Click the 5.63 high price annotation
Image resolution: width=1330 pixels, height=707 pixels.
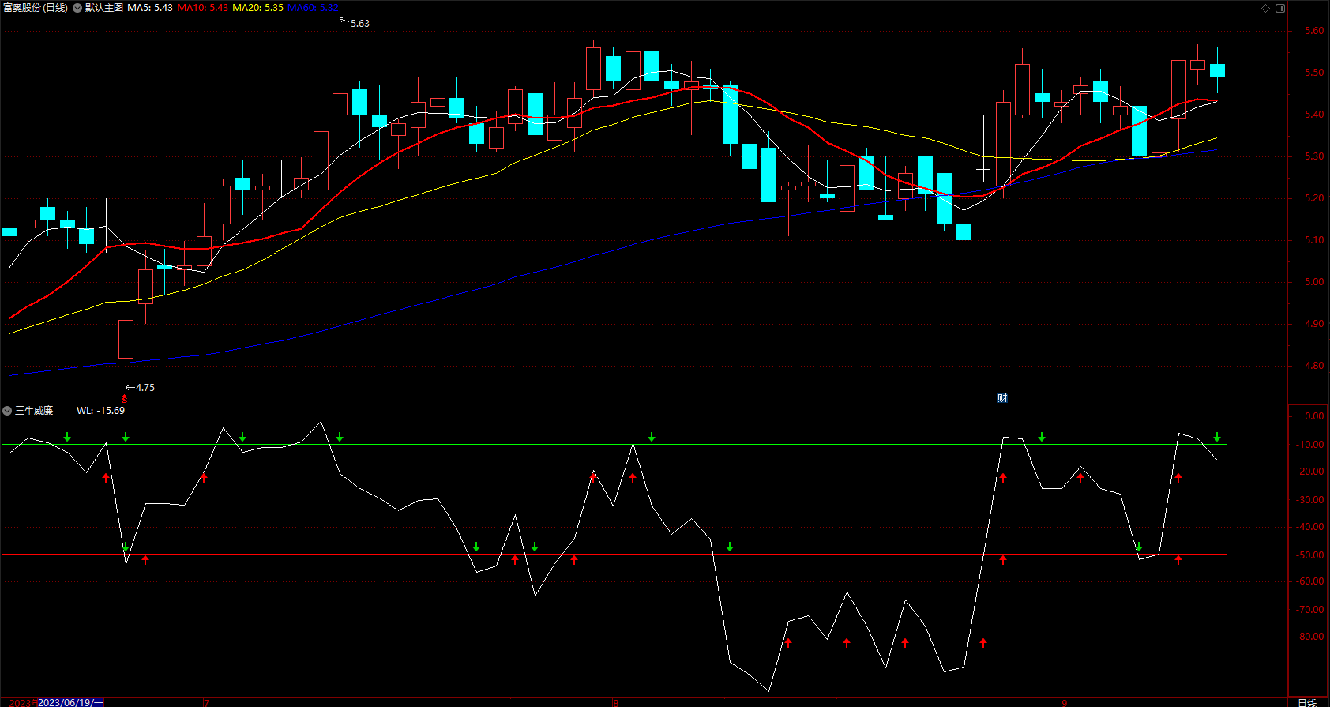click(x=359, y=24)
